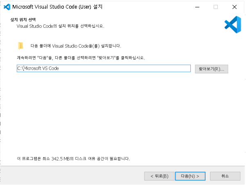246x185 pixels.
Task: Click the 다음(N) > next button
Action: pyautogui.click(x=190, y=176)
